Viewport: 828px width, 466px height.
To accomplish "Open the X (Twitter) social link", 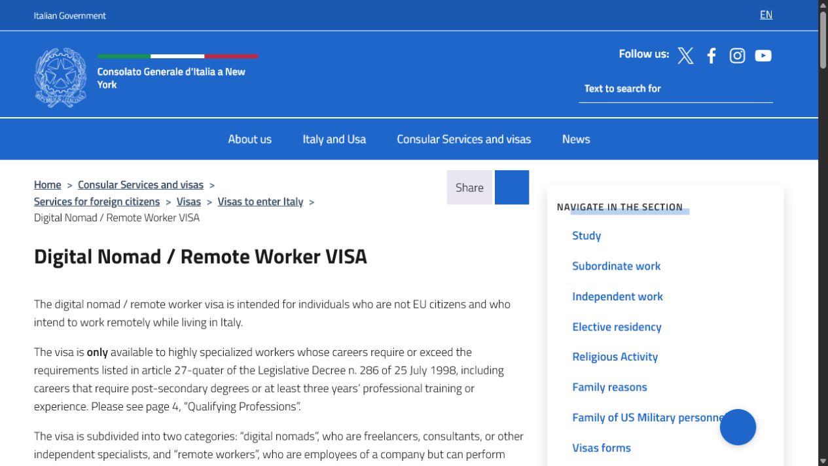I will pos(685,56).
